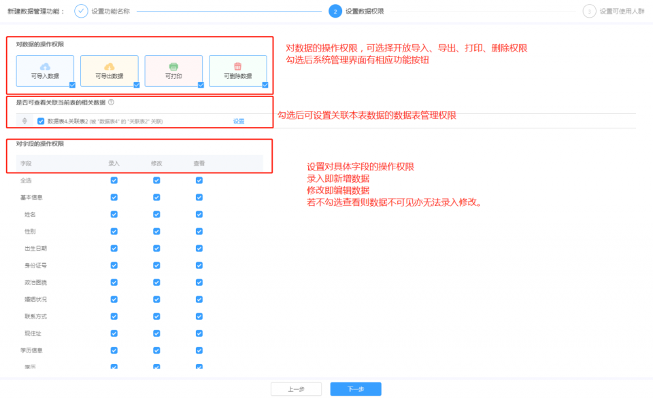
Task: Disable 修改 permission for 出生日期
Action: [156, 248]
